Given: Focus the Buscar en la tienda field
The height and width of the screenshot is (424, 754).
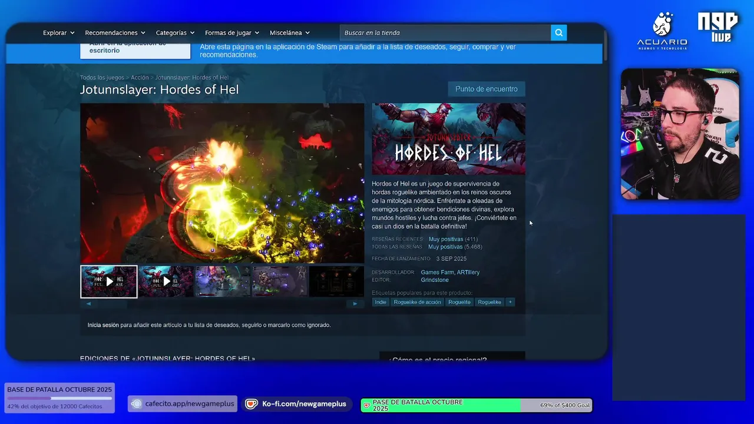Looking at the screenshot, I should point(445,33).
